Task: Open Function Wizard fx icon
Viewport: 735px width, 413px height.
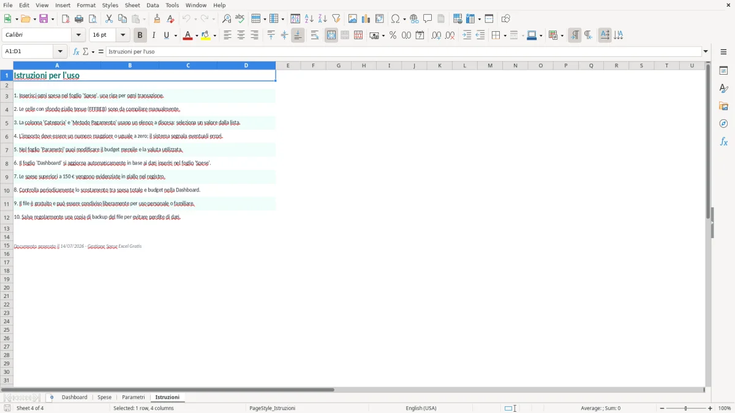Action: 77,52
